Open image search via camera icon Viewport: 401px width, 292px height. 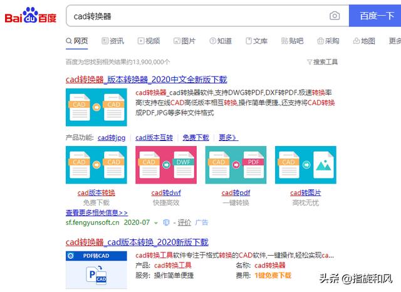(x=335, y=16)
